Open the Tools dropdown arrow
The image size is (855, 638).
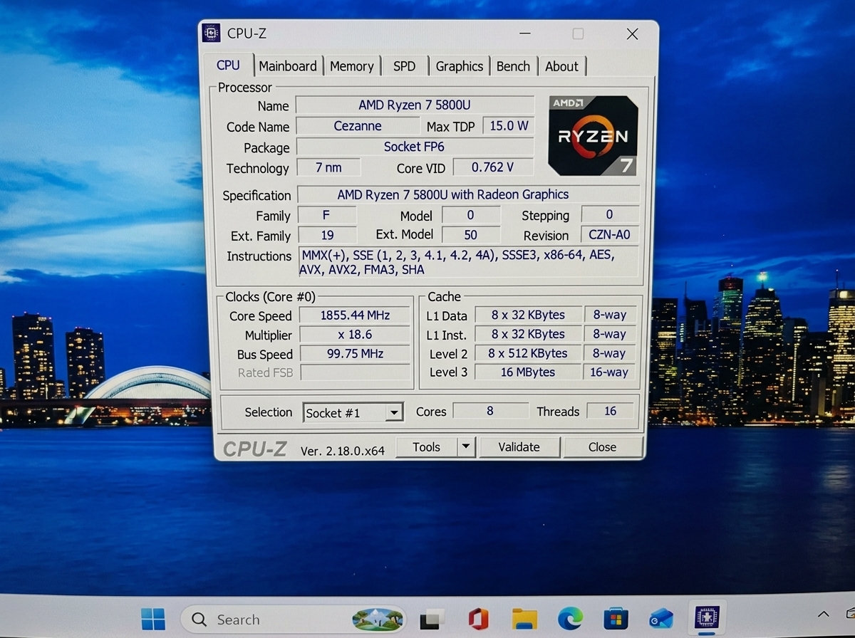(x=465, y=447)
